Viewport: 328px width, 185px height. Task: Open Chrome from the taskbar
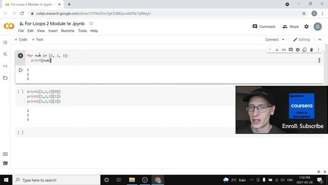158,180
